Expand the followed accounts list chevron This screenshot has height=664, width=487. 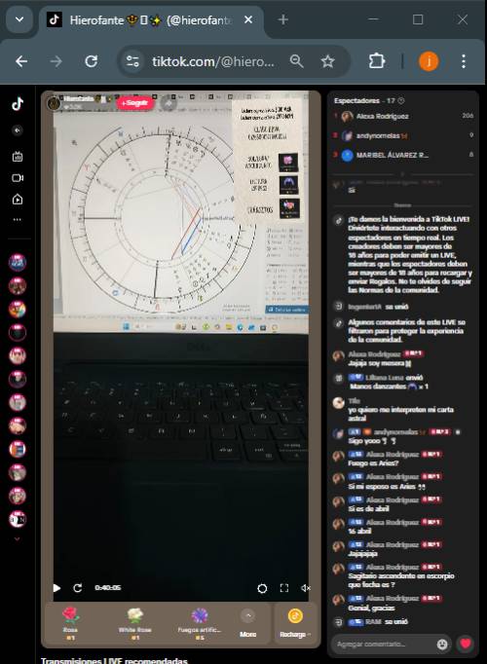(x=18, y=539)
